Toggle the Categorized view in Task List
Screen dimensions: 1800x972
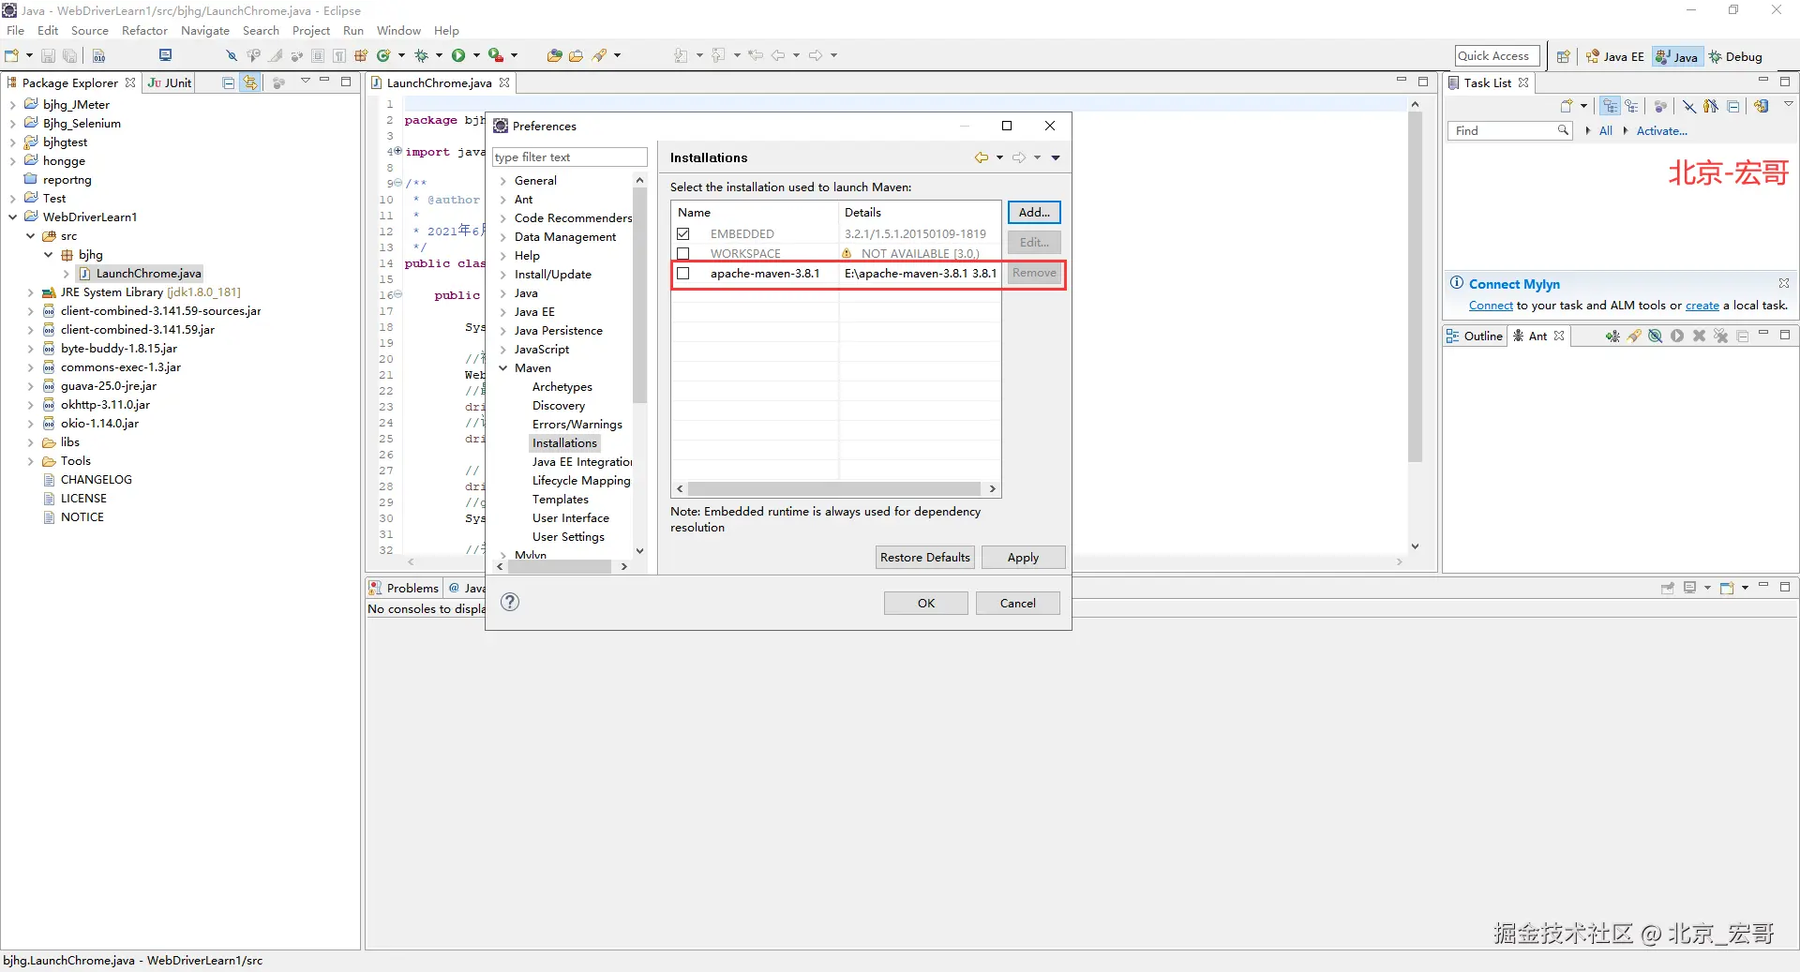1610,106
